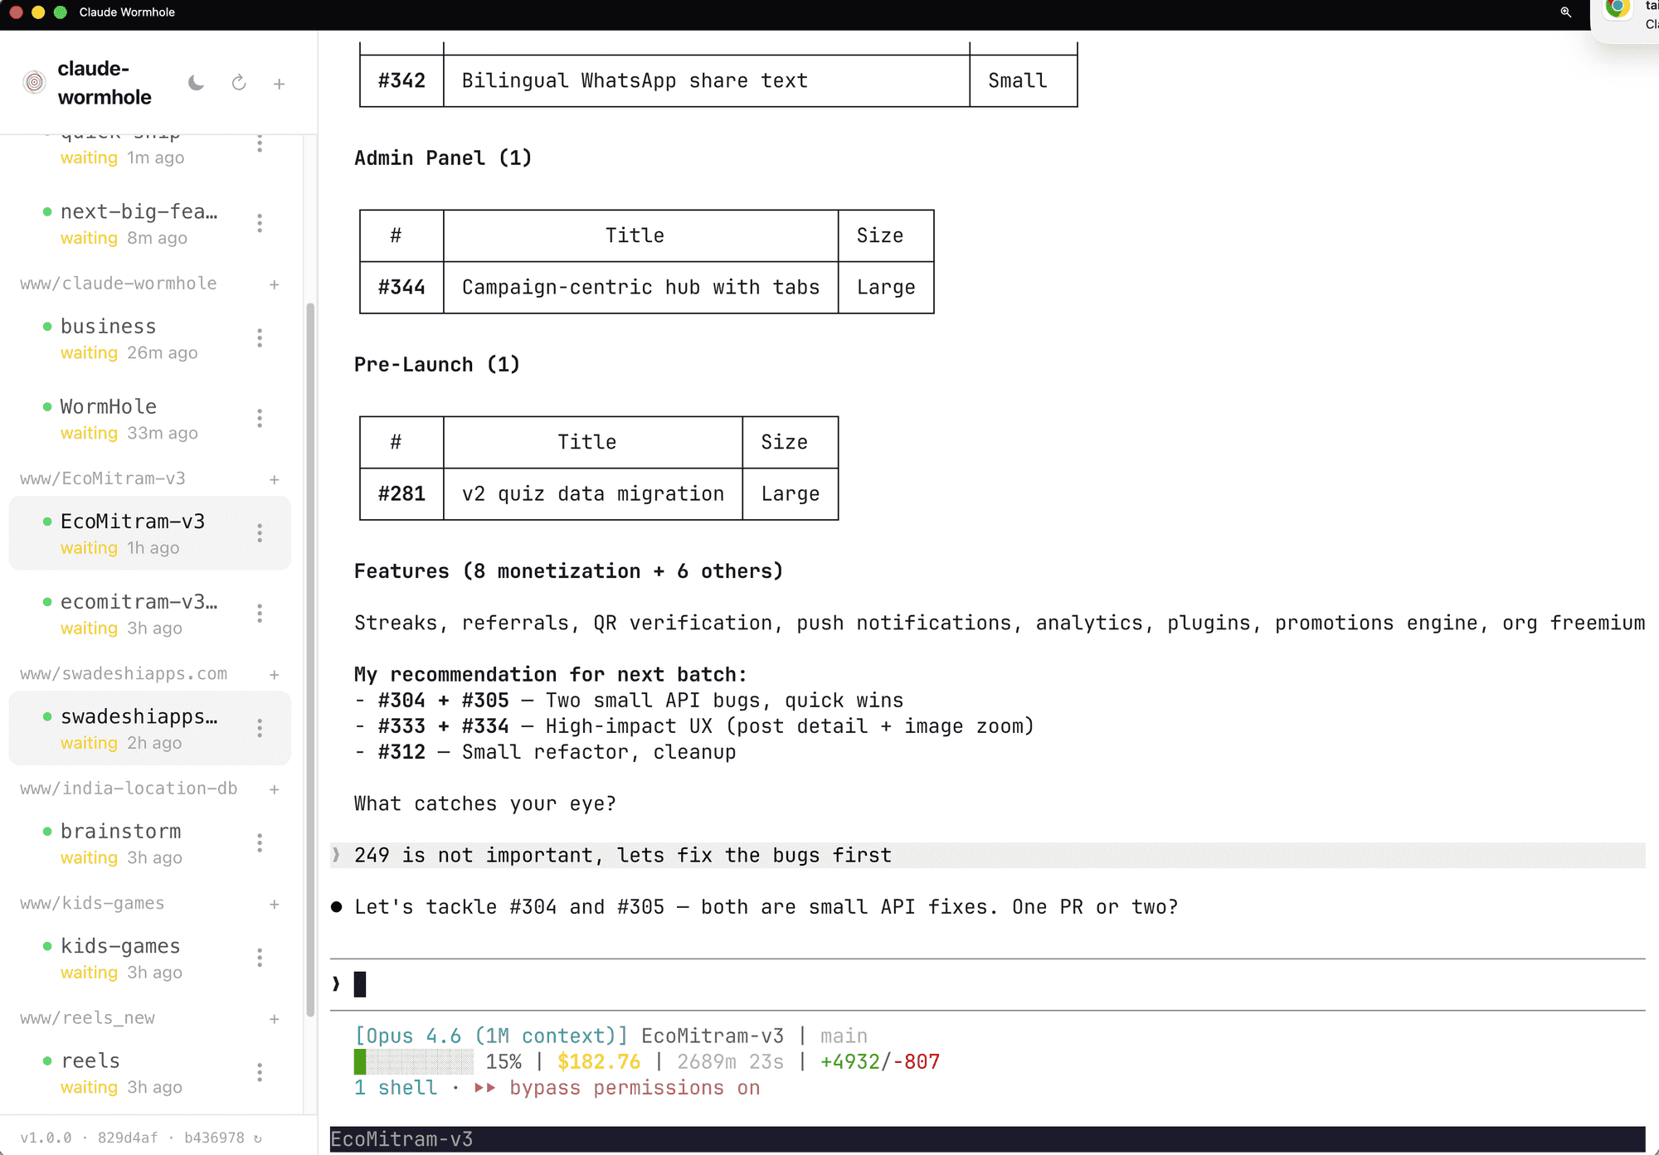This screenshot has width=1659, height=1155.
Task: Click update icon beside build hash b436978
Action: point(255,1138)
